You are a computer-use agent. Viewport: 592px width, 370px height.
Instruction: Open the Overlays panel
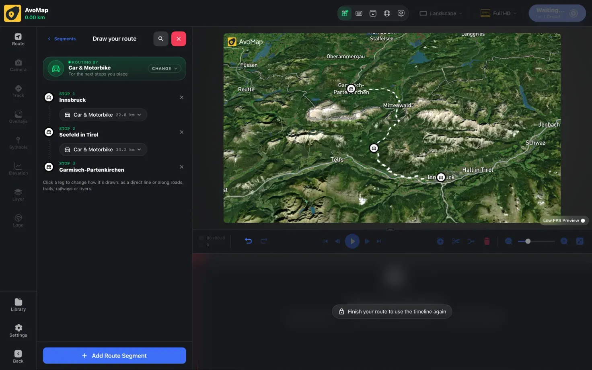(18, 117)
